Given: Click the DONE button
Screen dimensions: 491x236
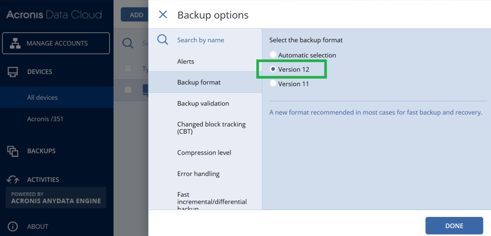Looking at the screenshot, I should pyautogui.click(x=454, y=226).
